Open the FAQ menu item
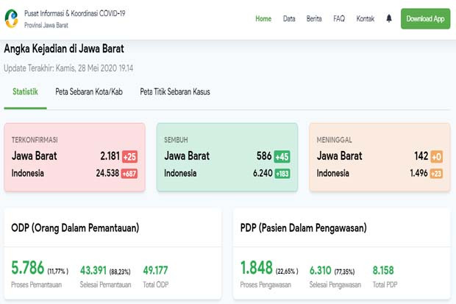 point(339,18)
